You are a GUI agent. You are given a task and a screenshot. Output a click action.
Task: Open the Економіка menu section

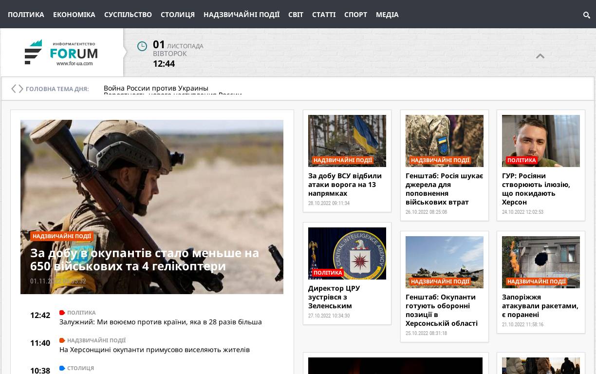74,15
